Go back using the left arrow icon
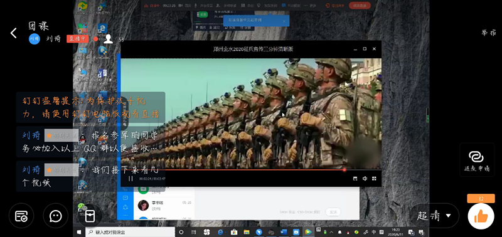The height and width of the screenshot is (237, 502). 13,33
